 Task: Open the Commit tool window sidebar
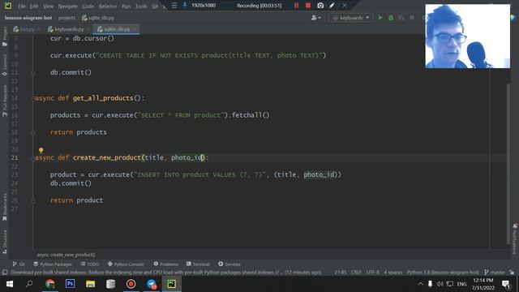pyautogui.click(x=5, y=65)
